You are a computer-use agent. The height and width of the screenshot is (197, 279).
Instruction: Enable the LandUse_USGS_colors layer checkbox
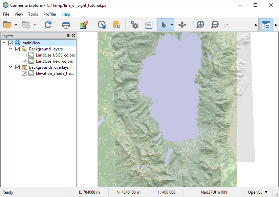click(x=24, y=55)
